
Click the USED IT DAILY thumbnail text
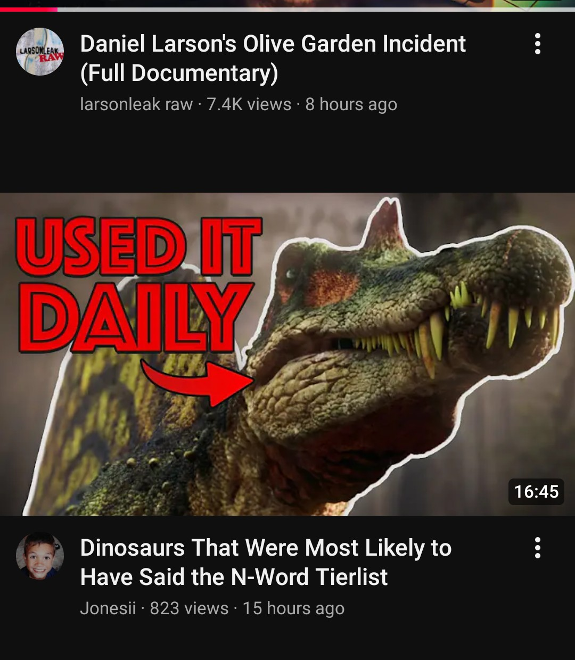point(138,285)
